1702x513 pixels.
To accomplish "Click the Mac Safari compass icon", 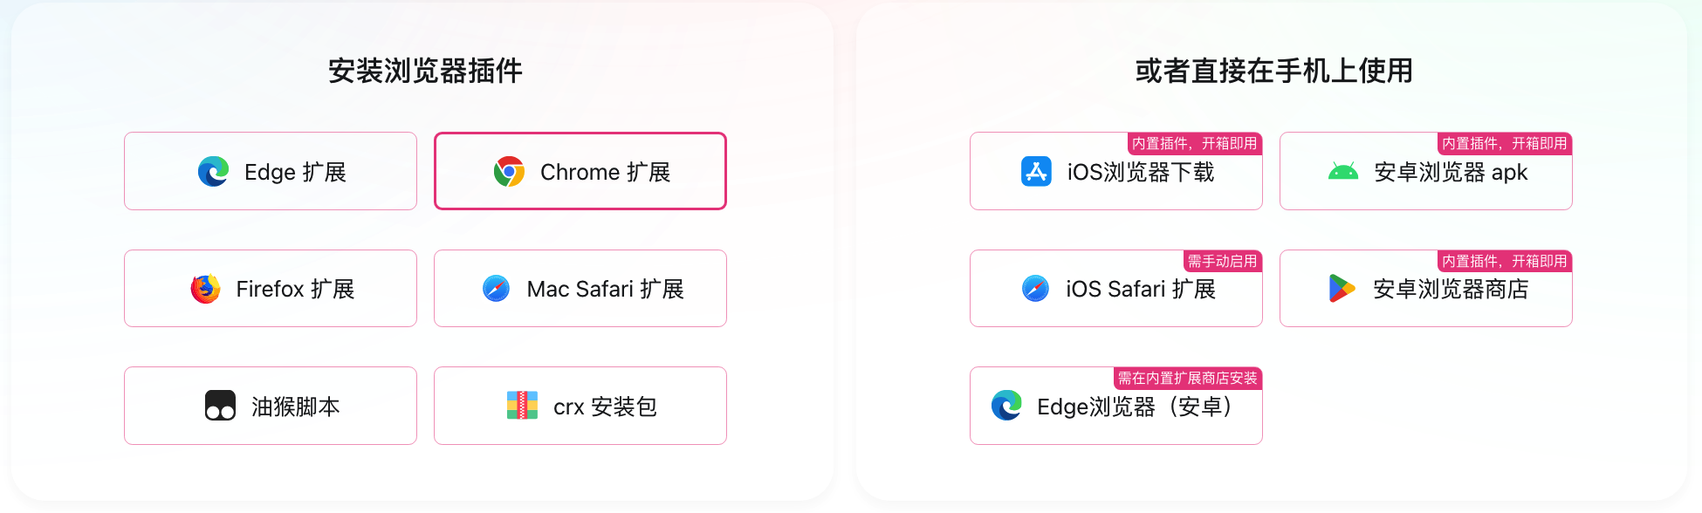I will tap(496, 289).
